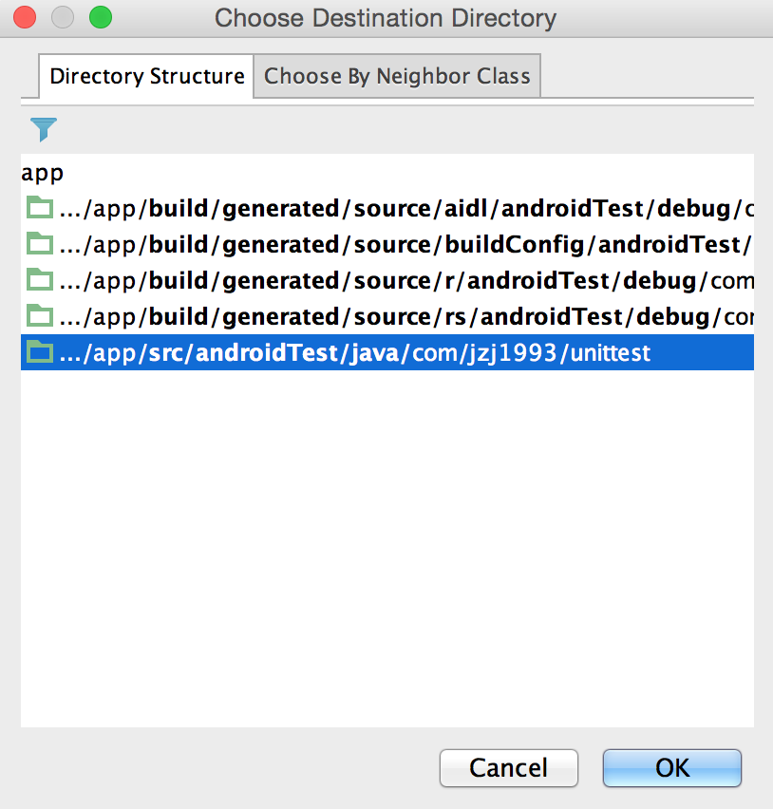Switch to the Directory Structure tab
773x809 pixels.
(x=146, y=77)
